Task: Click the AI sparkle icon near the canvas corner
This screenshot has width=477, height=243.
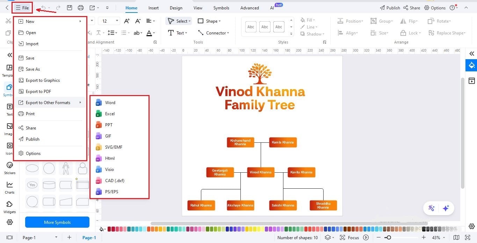Action: coord(446,208)
